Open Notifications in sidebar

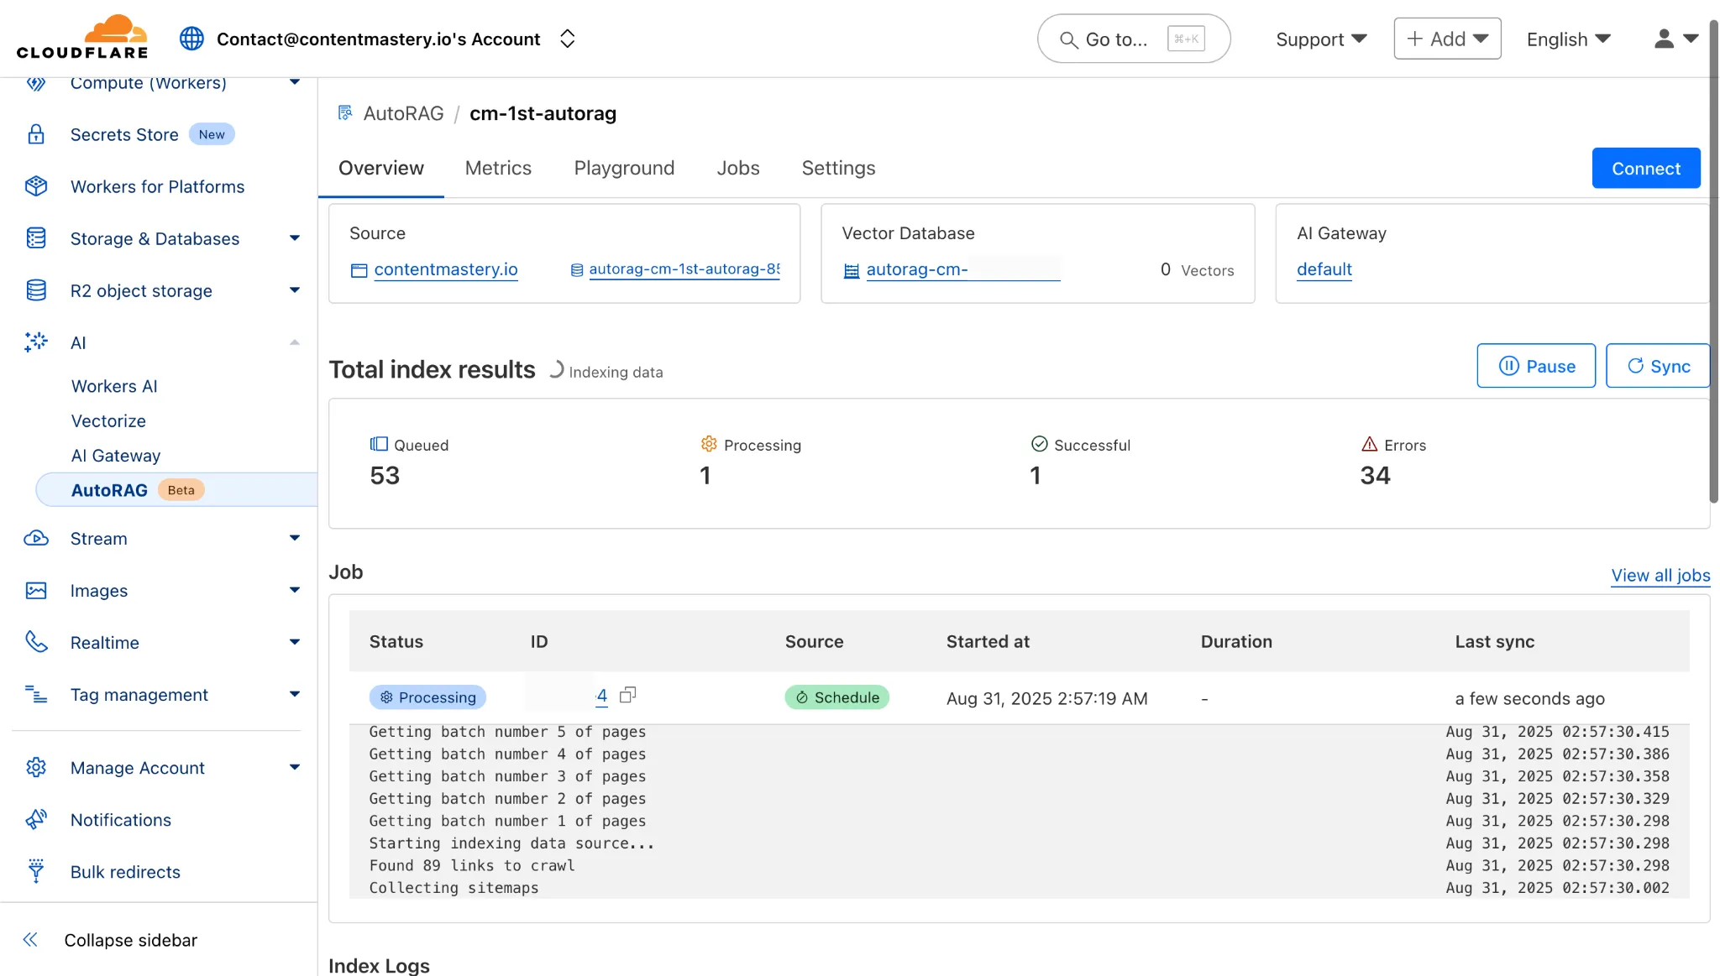(x=121, y=820)
